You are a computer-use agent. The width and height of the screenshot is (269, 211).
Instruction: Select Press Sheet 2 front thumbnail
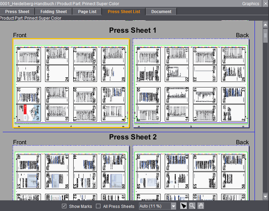(x=71, y=172)
